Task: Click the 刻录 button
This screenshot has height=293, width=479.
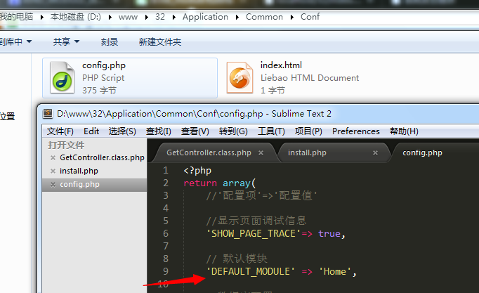Action: pyautogui.click(x=110, y=42)
